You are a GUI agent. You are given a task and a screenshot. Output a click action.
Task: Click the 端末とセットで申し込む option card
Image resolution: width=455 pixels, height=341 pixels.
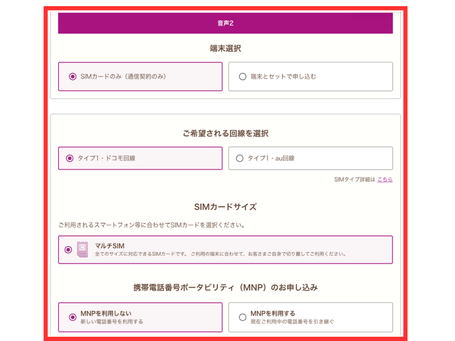coord(310,76)
